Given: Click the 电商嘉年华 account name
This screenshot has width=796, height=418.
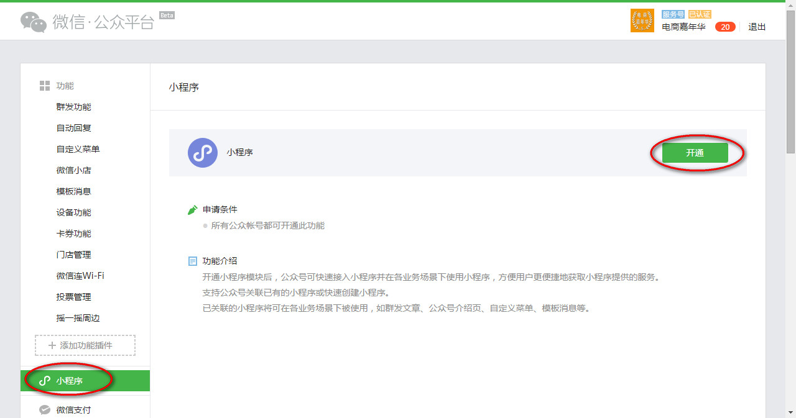Looking at the screenshot, I should [x=683, y=27].
